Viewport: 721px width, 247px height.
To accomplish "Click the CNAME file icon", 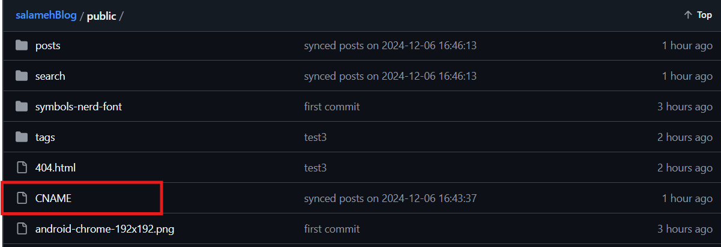I will tap(22, 198).
